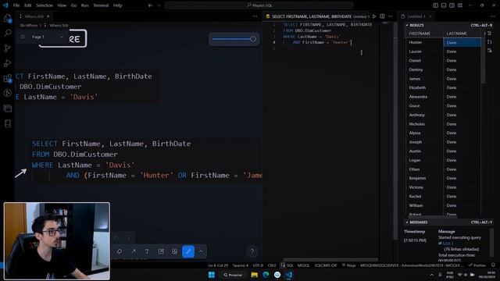Switch to the Where.tldr tab
The width and height of the screenshot is (500, 281).
pyautogui.click(x=34, y=16)
